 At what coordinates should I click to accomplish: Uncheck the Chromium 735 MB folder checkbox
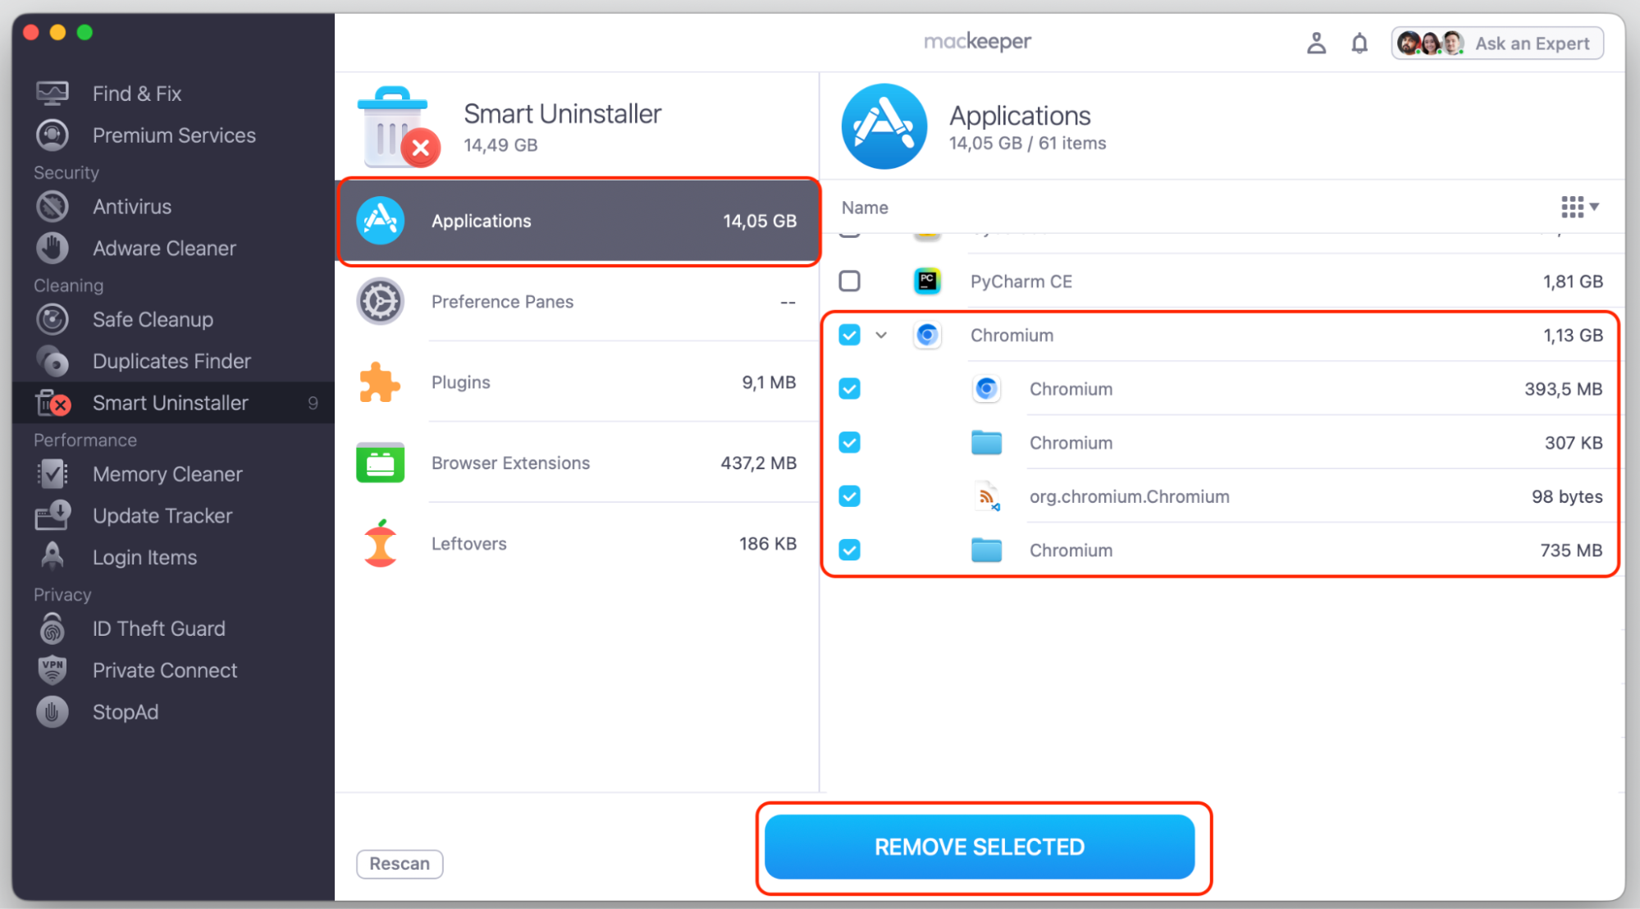point(849,550)
